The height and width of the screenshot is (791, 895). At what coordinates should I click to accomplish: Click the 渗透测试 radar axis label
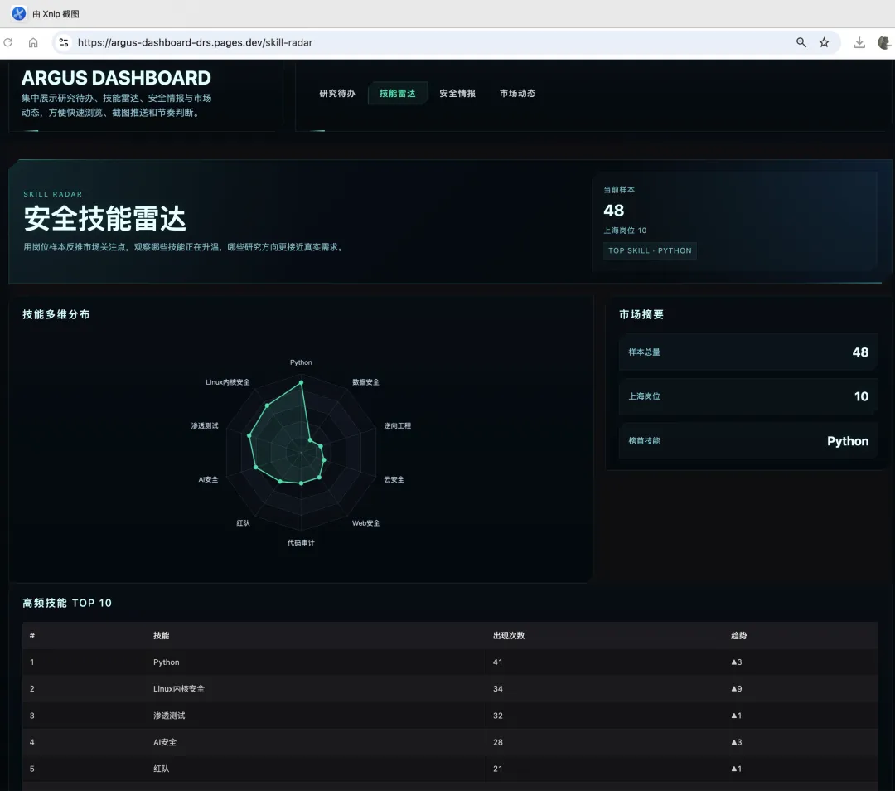(x=205, y=425)
